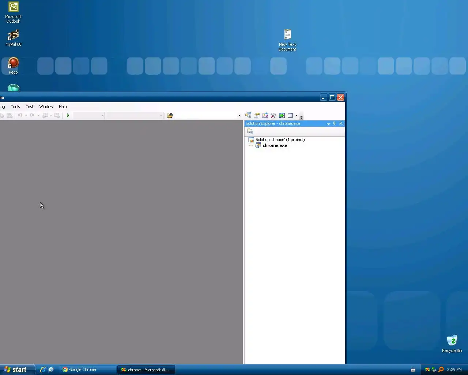Click the quick launch icon right of Internet Explorer
Viewport: 468px width, 375px height.
tap(51, 370)
